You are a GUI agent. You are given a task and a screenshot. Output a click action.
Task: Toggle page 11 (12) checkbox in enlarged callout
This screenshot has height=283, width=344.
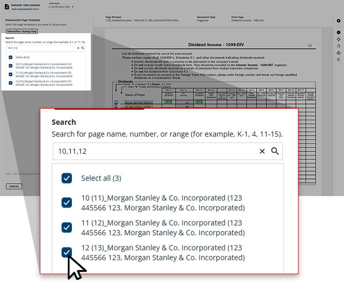(67, 227)
